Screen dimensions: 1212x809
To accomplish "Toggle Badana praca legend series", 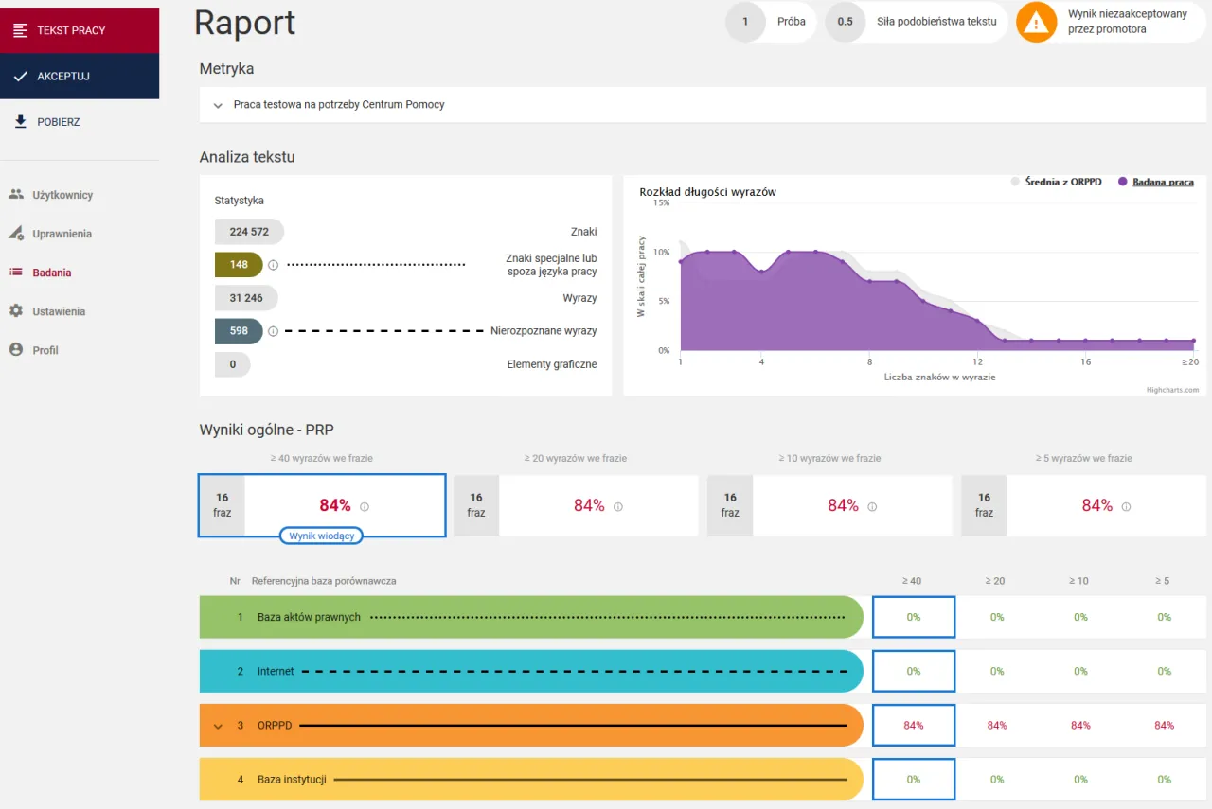I will pos(1162,182).
